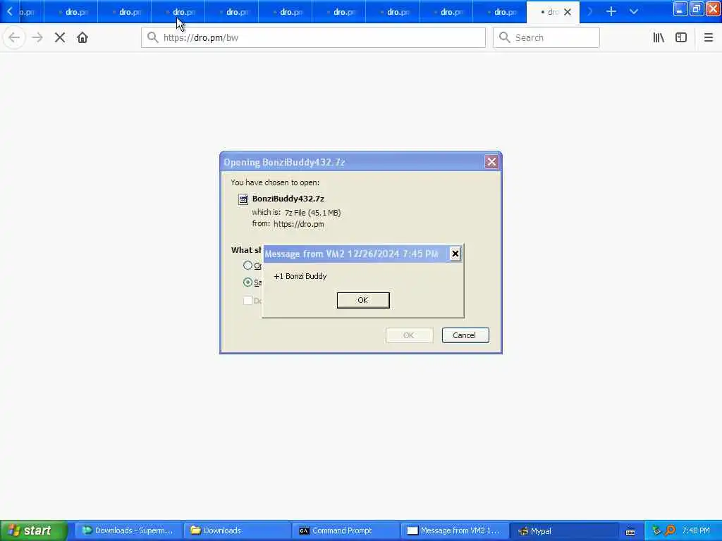Open the Windows Start menu
The image size is (722, 541).
click(x=33, y=530)
